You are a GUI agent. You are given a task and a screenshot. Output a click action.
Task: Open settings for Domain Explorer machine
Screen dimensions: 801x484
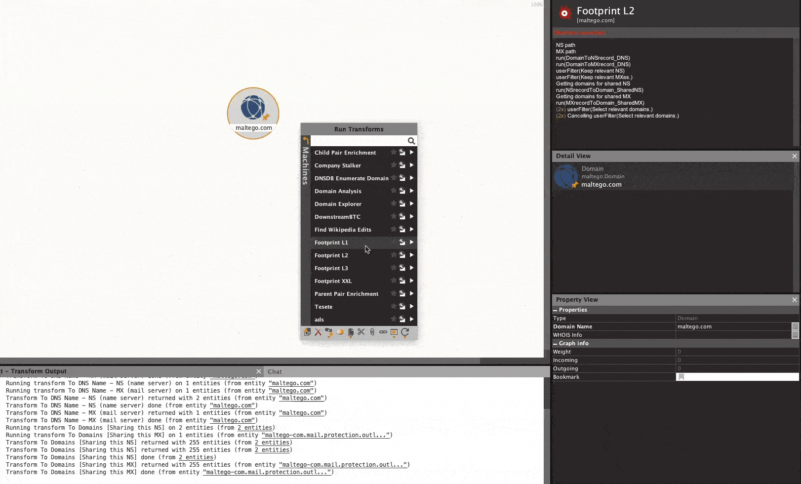click(x=402, y=204)
